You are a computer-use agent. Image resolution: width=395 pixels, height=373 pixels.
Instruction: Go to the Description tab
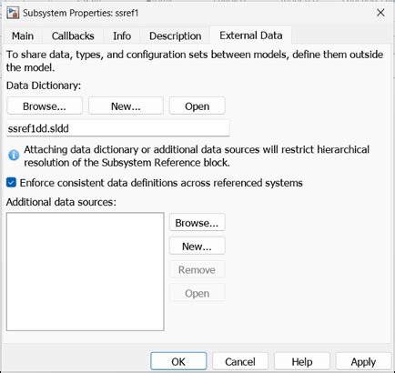175,36
